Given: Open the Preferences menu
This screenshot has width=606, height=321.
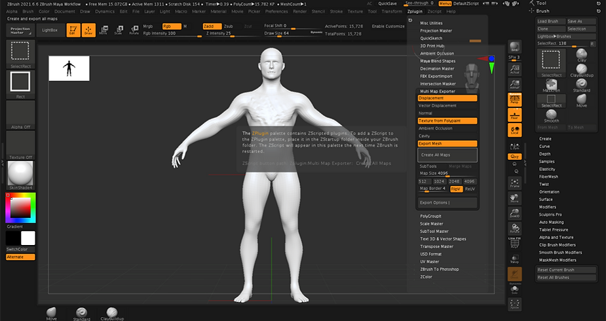Looking at the screenshot, I should 276,12.
